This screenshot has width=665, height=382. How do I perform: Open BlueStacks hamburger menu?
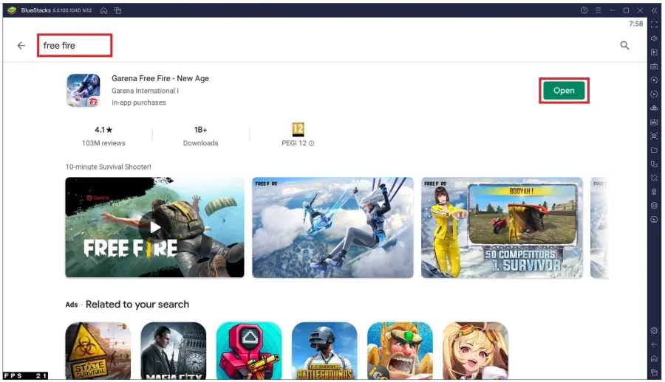[x=598, y=10]
